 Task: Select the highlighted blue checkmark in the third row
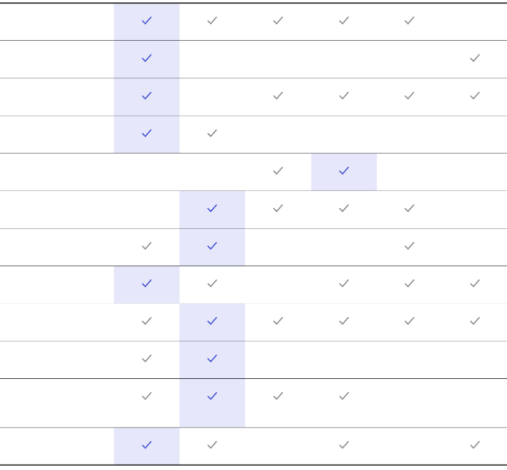tap(147, 95)
